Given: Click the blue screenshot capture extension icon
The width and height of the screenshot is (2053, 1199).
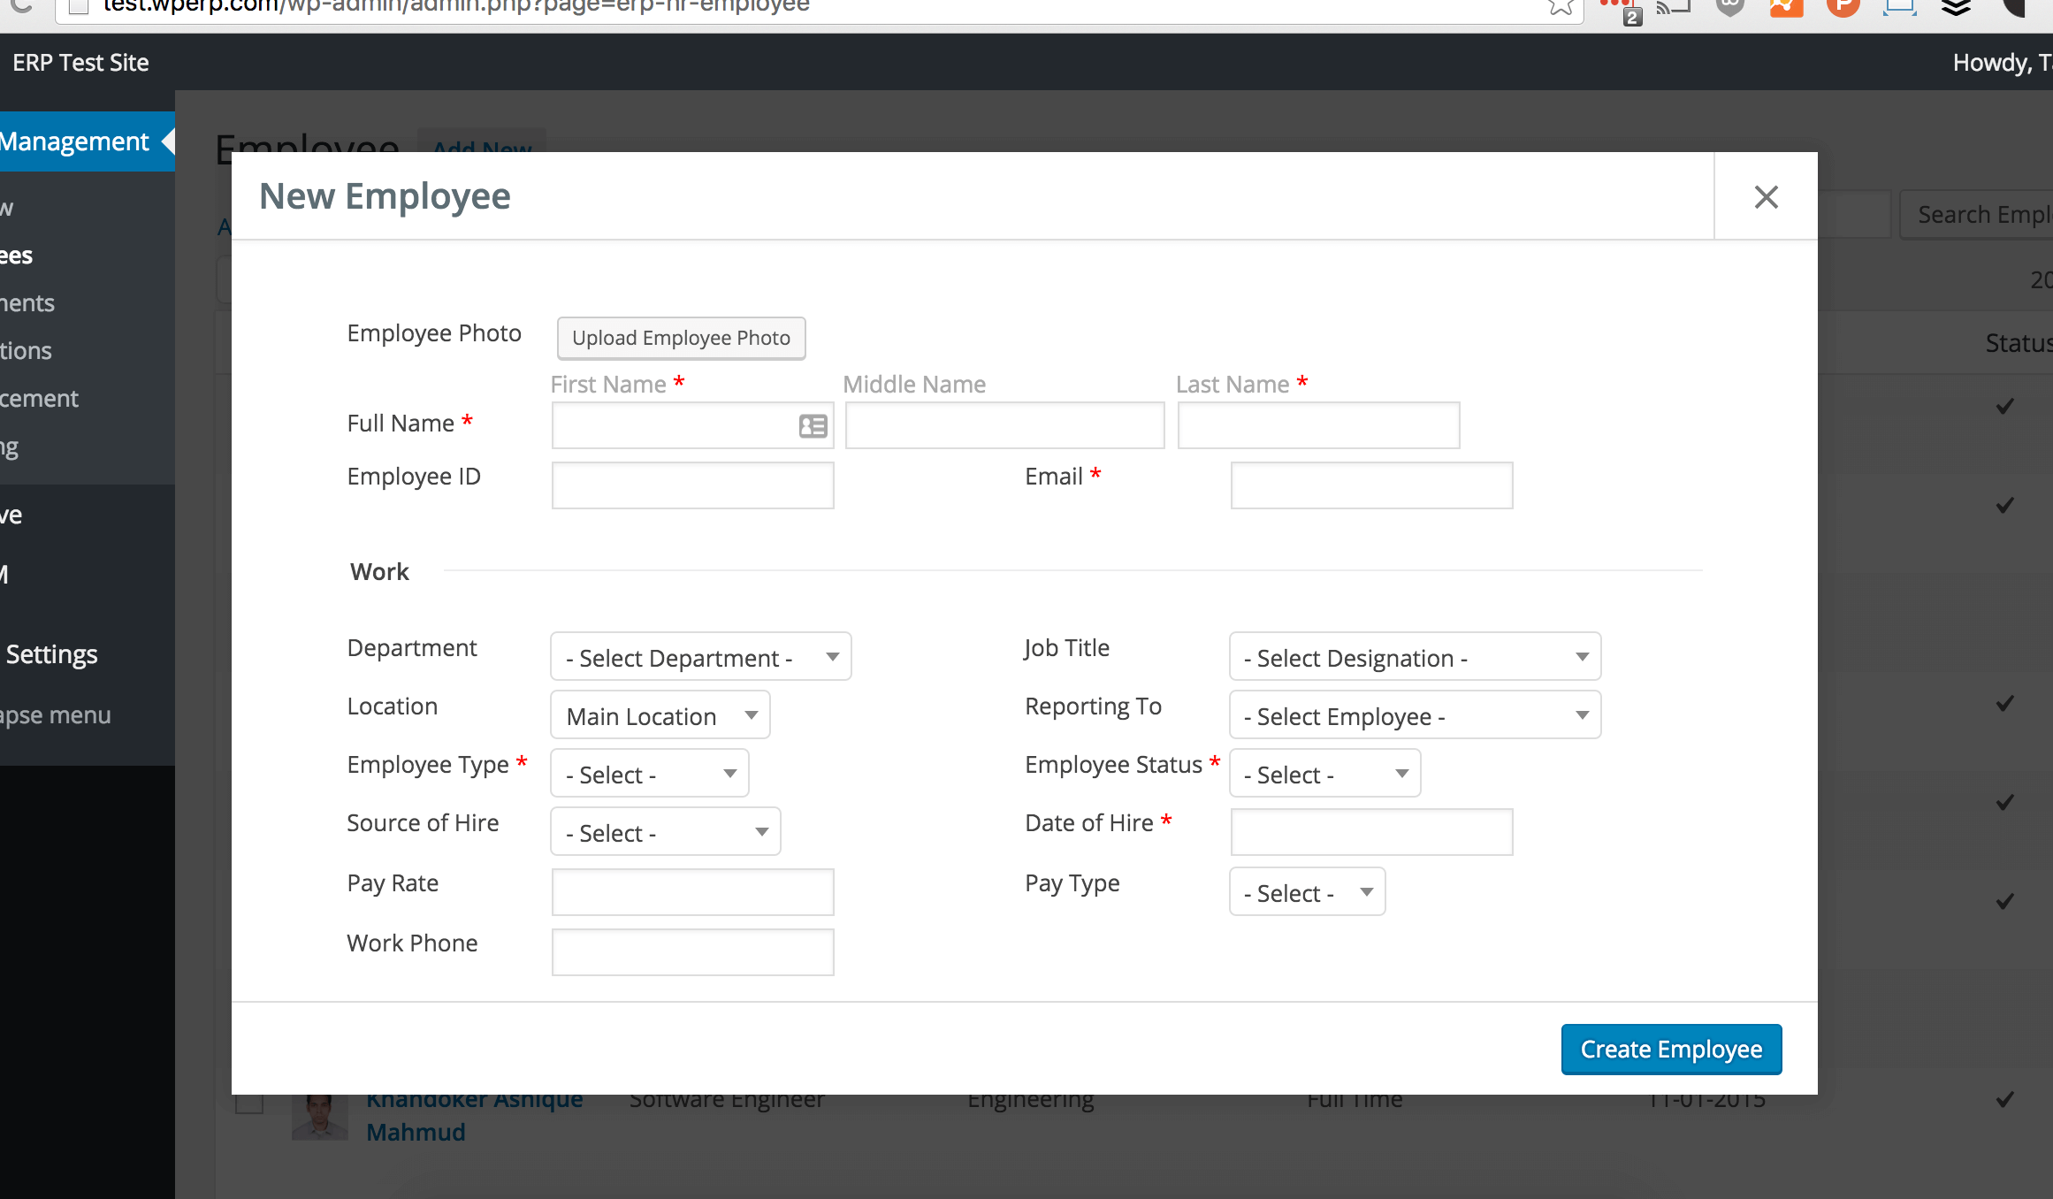Looking at the screenshot, I should click(1899, 7).
